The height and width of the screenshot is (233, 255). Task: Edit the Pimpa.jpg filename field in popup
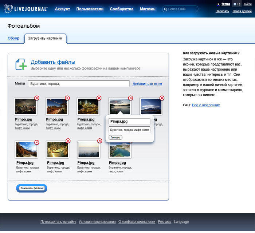click(x=129, y=122)
